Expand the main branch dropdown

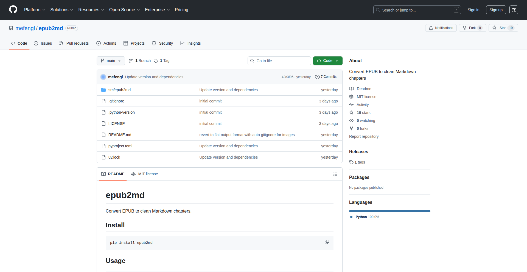pyautogui.click(x=111, y=61)
